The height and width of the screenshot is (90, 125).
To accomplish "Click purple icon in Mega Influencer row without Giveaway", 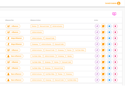I will point(97,38).
